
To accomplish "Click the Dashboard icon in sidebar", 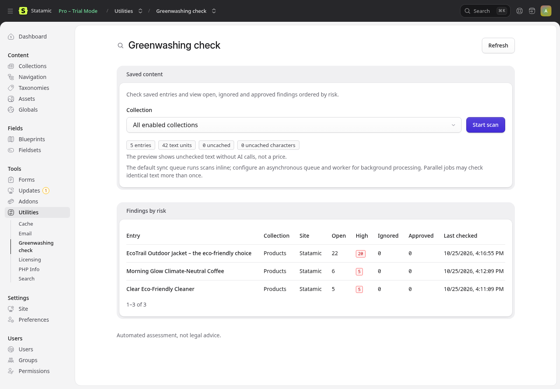I will pyautogui.click(x=11, y=37).
